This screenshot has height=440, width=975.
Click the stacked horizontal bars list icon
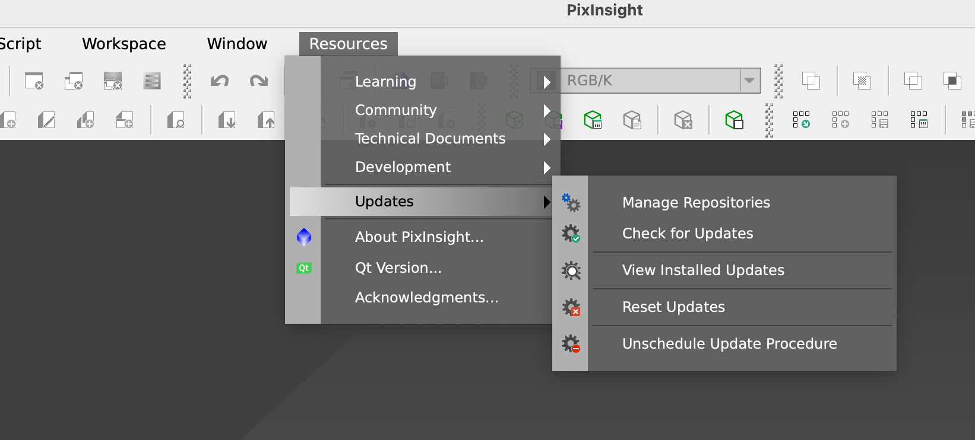point(152,81)
